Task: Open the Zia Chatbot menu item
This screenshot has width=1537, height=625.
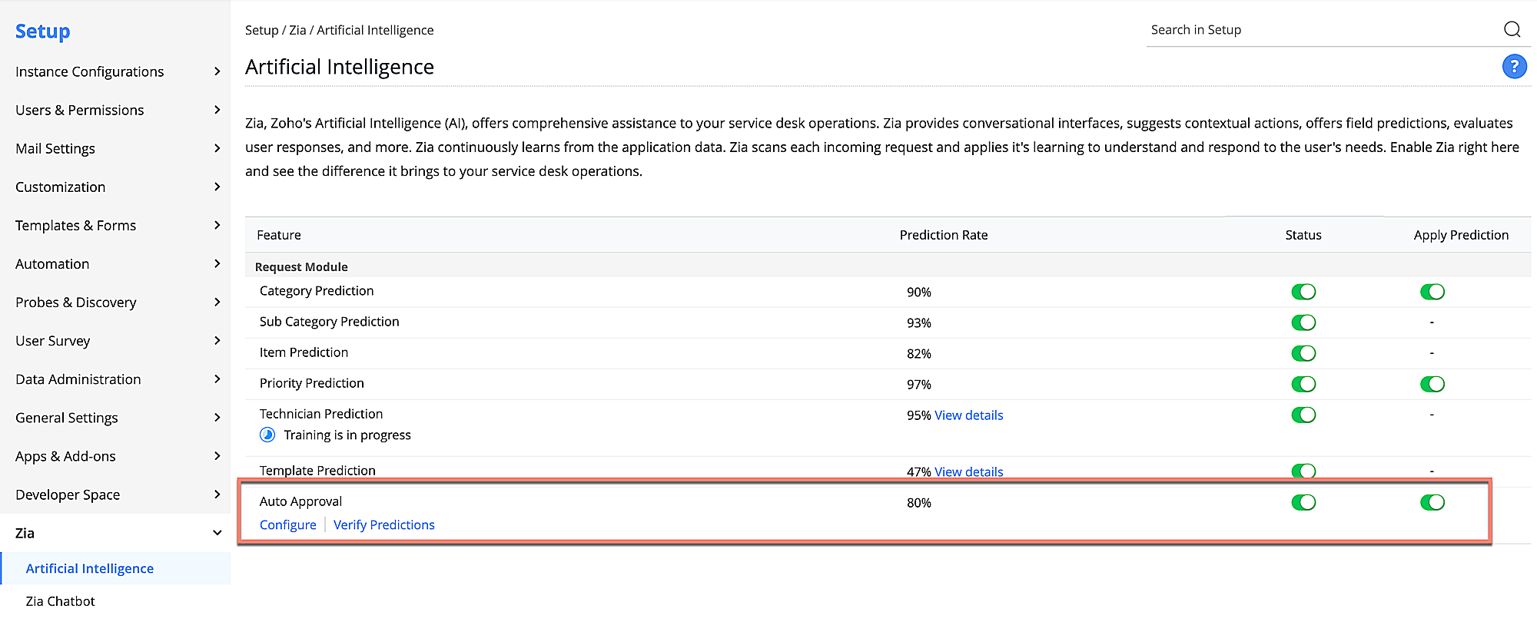Action: point(60,601)
